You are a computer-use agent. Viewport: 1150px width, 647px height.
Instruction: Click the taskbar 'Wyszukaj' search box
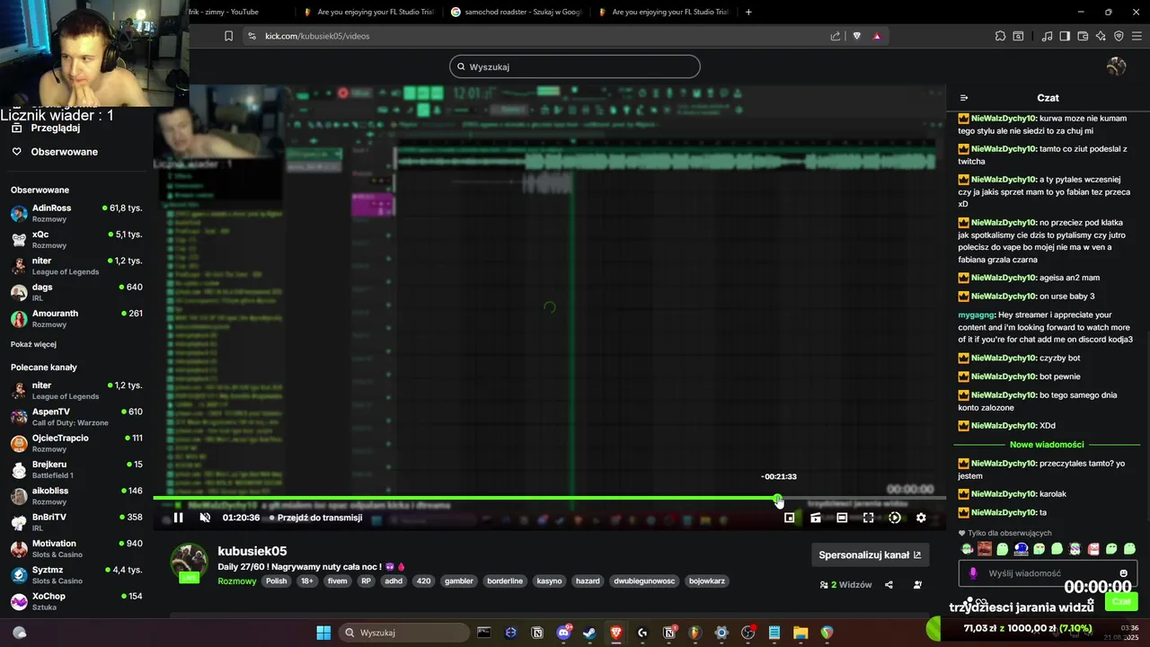(x=402, y=633)
